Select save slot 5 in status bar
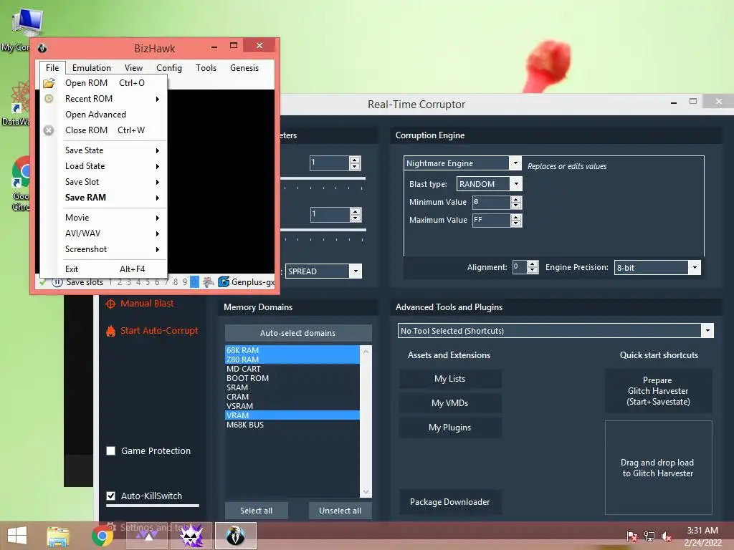 pos(148,282)
